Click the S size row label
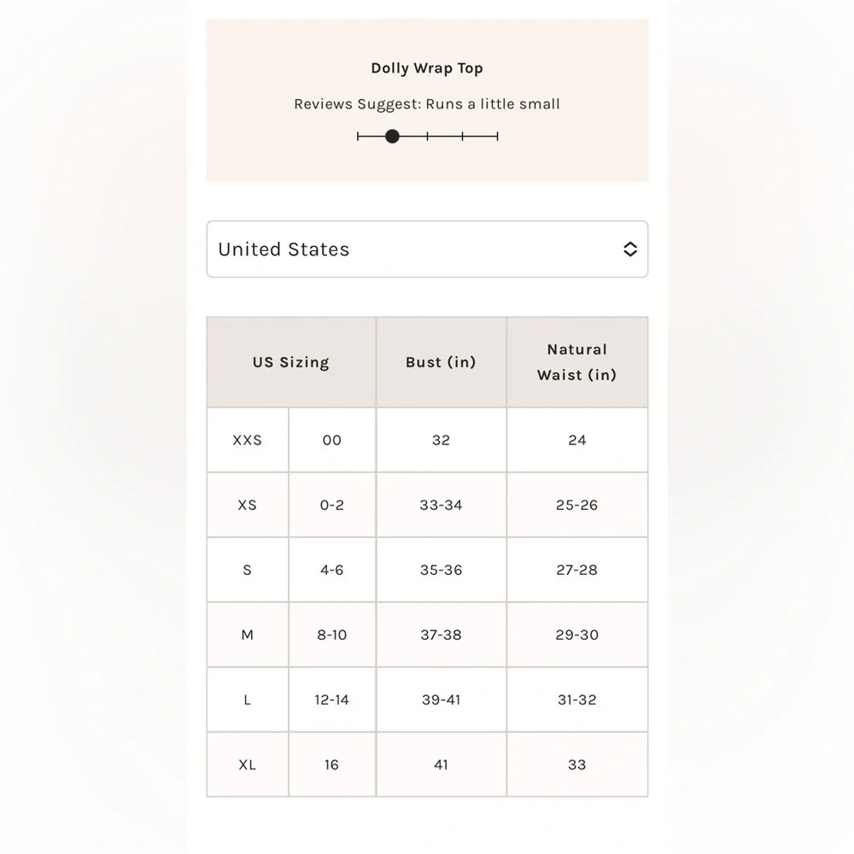Image resolution: width=854 pixels, height=854 pixels. 248,570
